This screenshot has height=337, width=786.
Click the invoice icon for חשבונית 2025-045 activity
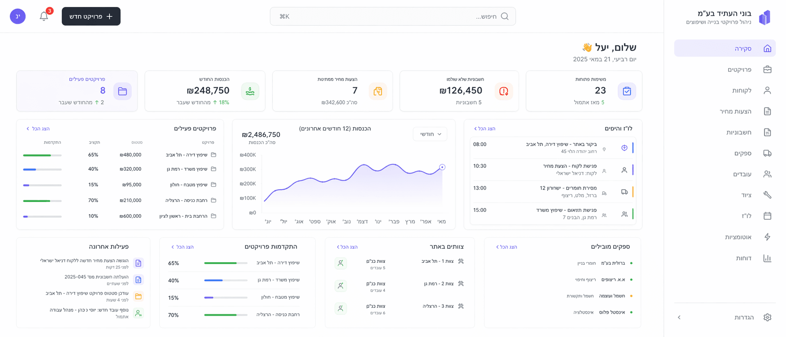138,280
